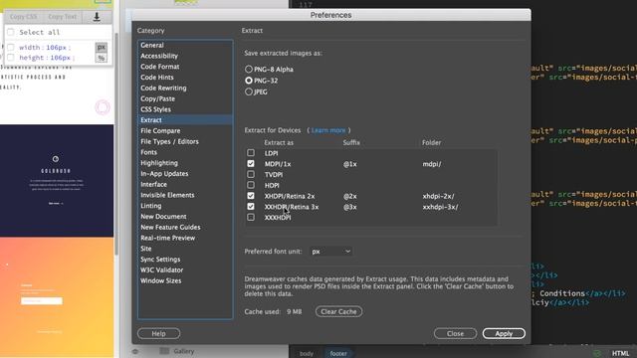The image size is (637, 358).
Task: Select In-App Updates category
Action: point(185,173)
